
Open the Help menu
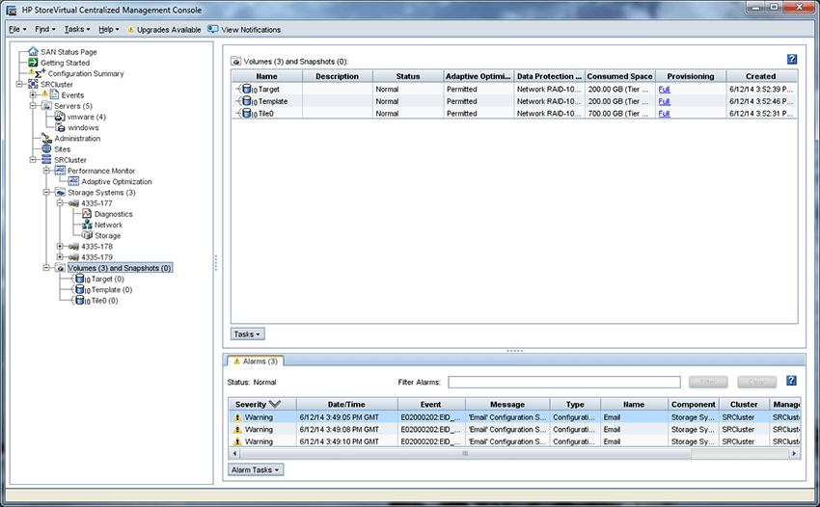coord(109,29)
